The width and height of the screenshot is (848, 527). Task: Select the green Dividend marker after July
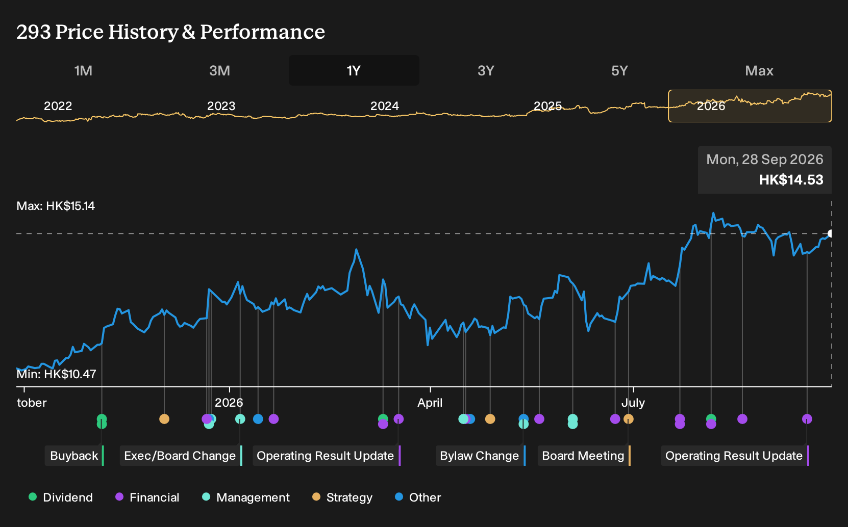(x=711, y=418)
